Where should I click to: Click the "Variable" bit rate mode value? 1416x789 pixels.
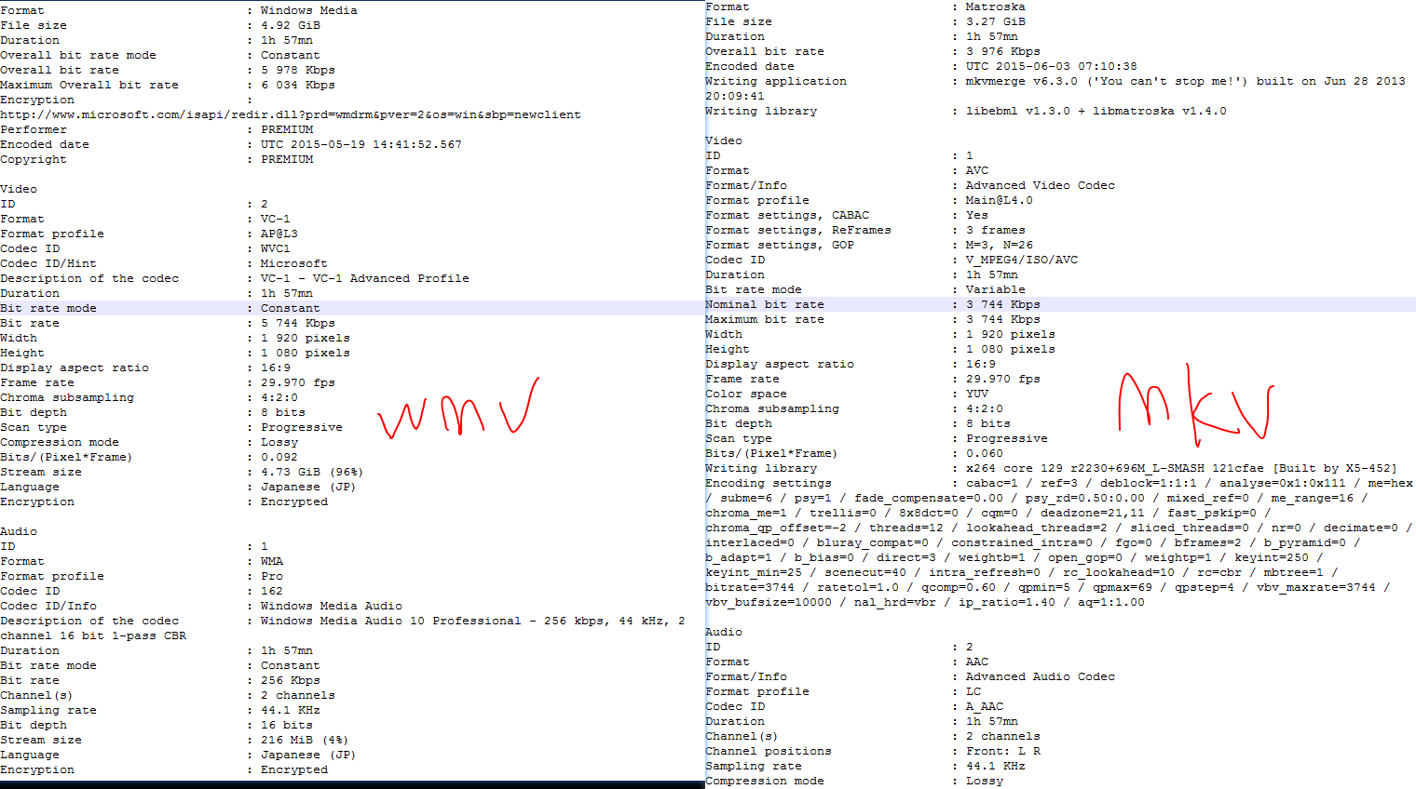[x=995, y=289]
